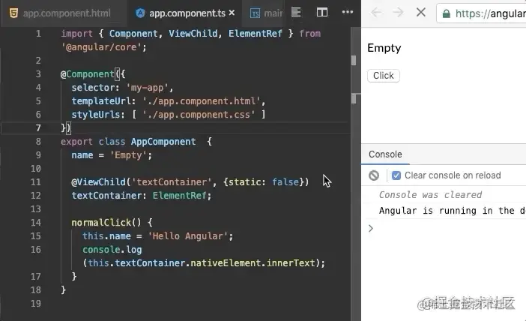Click the AppComponent class name

[163, 142]
